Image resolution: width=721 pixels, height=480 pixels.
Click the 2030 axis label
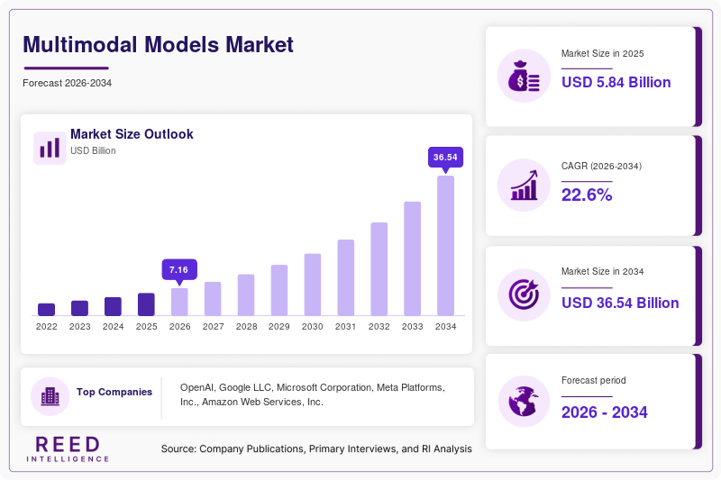(x=313, y=327)
